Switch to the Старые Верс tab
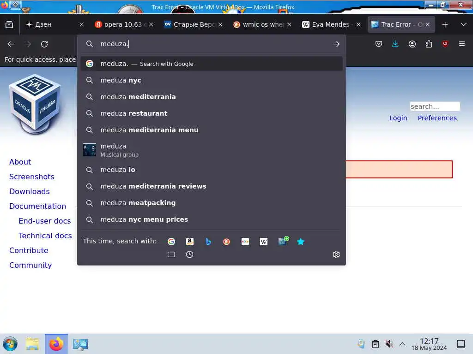The width and height of the screenshot is (473, 354). coord(194,24)
